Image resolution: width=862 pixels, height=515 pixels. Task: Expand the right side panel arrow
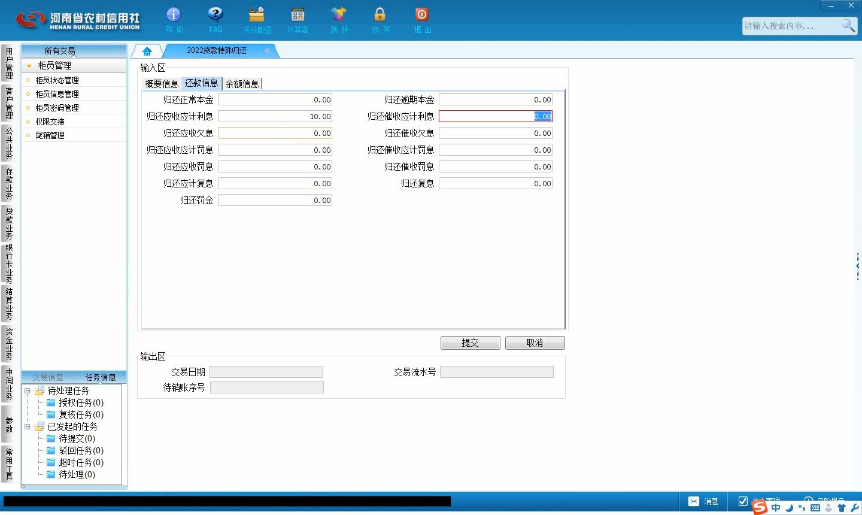pos(858,265)
